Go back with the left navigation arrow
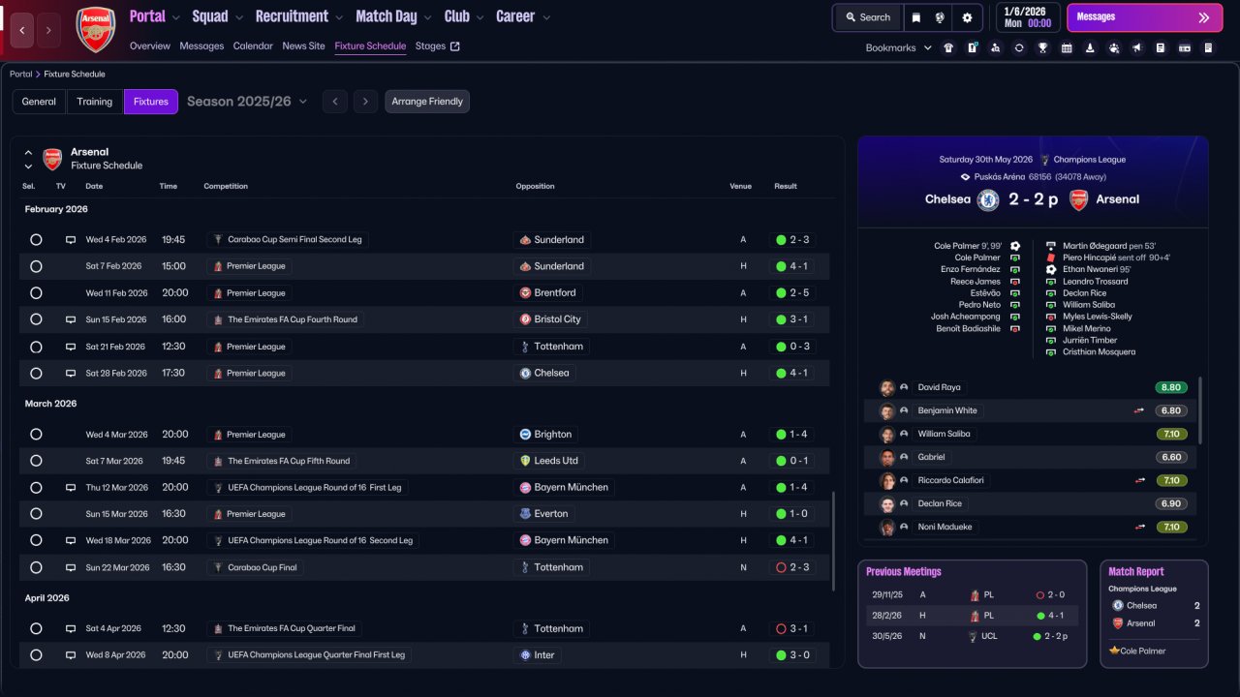This screenshot has width=1240, height=697. click(x=22, y=30)
